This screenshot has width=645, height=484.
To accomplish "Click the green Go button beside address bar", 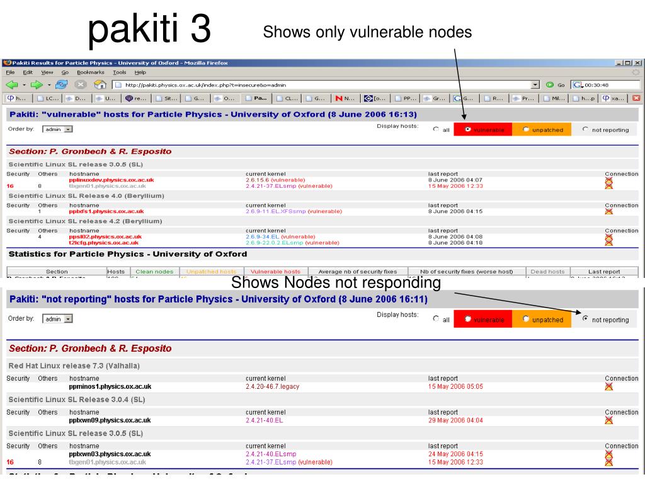I will coord(556,85).
